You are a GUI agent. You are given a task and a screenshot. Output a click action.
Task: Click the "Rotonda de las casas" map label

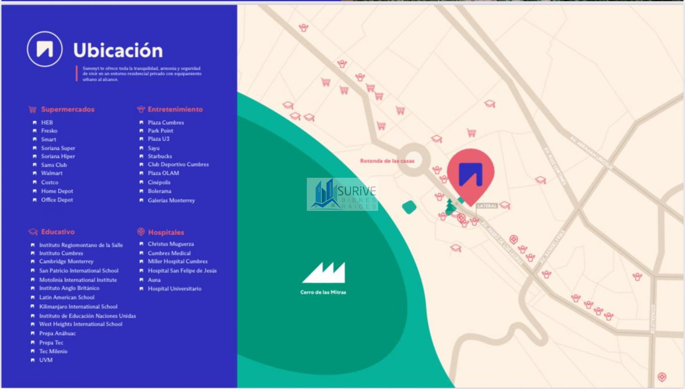click(x=387, y=161)
